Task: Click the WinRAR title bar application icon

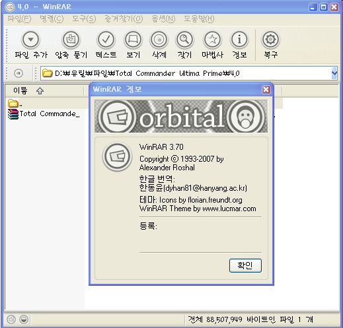Action: (10, 7)
